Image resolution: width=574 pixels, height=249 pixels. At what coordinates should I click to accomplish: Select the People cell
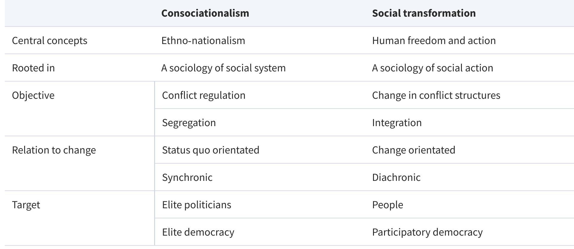(x=387, y=205)
